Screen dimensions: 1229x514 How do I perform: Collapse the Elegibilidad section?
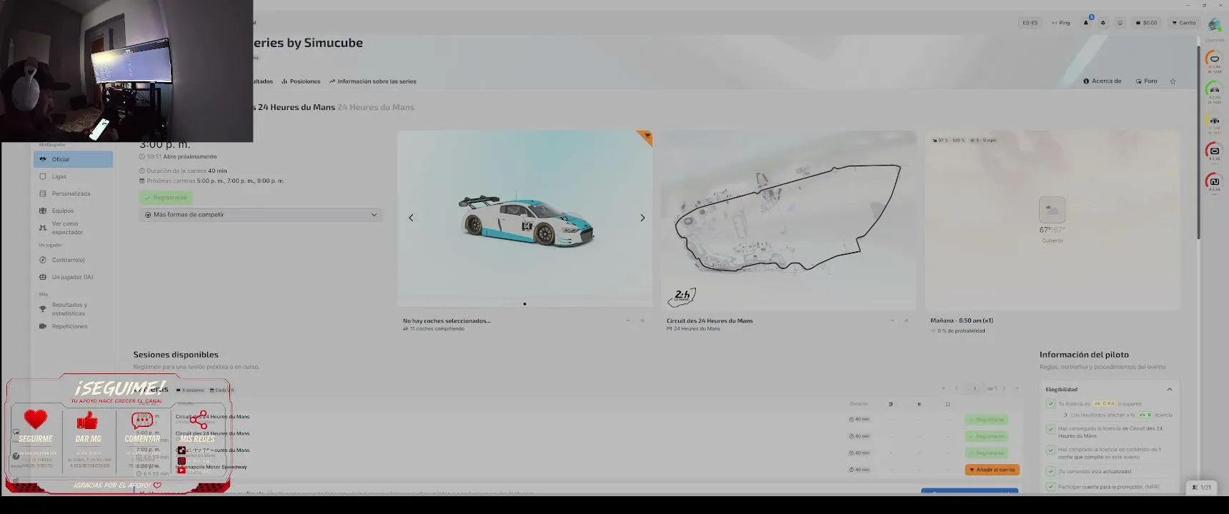(x=1170, y=389)
